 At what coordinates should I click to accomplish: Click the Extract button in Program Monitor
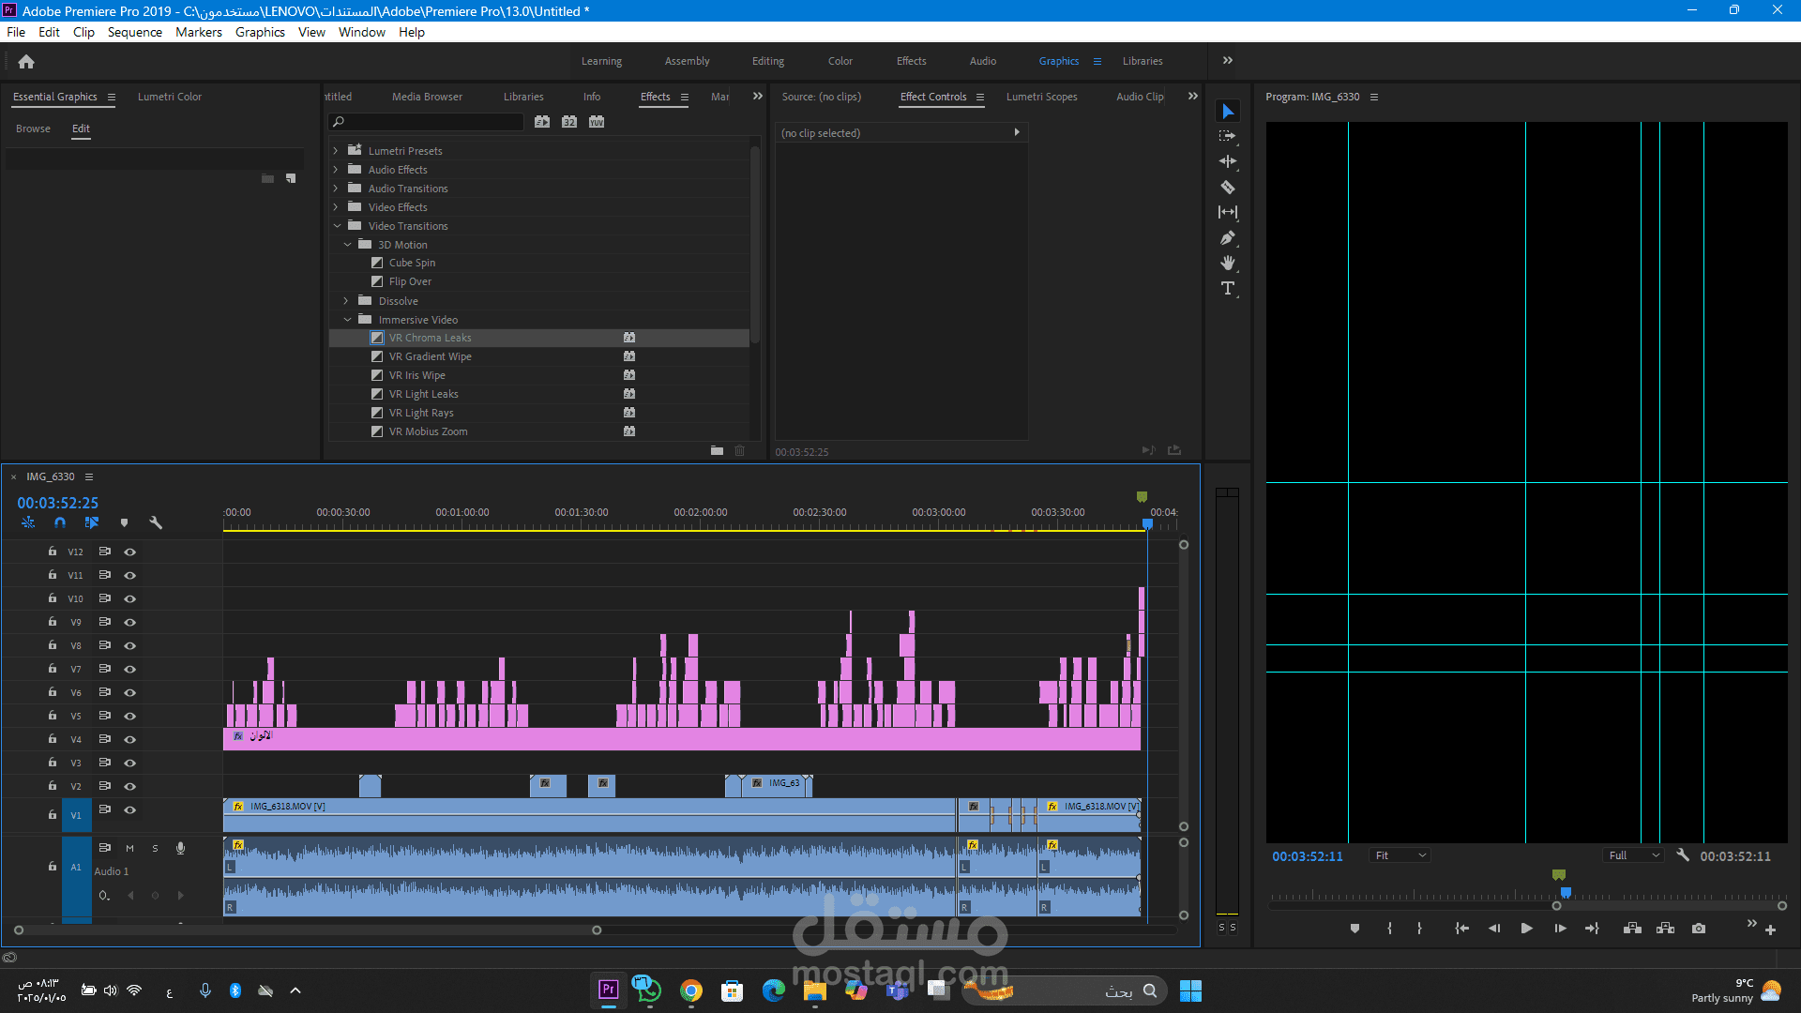coord(1666,929)
